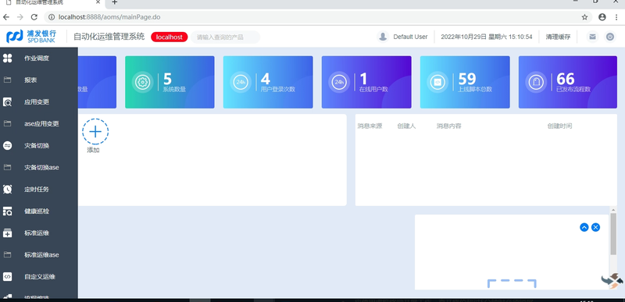Click the 创建时间 column header

point(559,126)
